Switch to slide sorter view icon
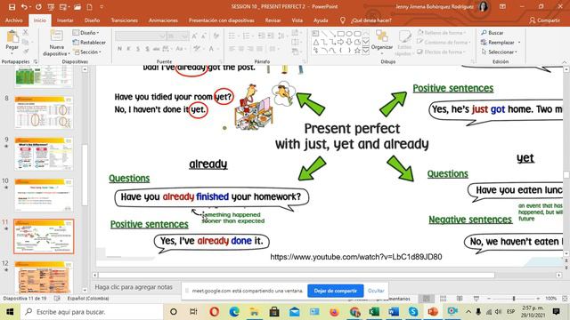The height and width of the screenshot is (320, 570). [x=443, y=299]
